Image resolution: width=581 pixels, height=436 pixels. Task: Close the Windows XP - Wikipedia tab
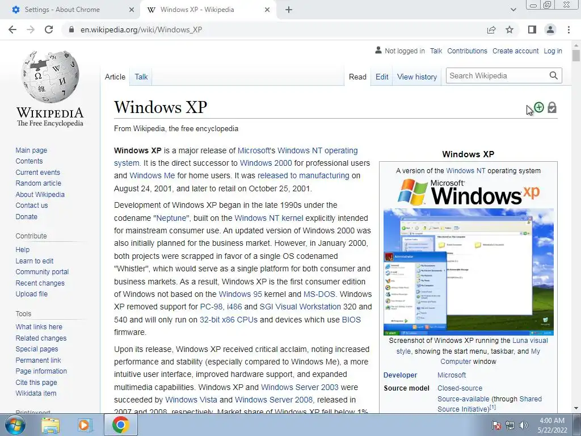coord(267,10)
